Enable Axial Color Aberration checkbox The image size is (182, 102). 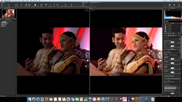click(x=165, y=91)
